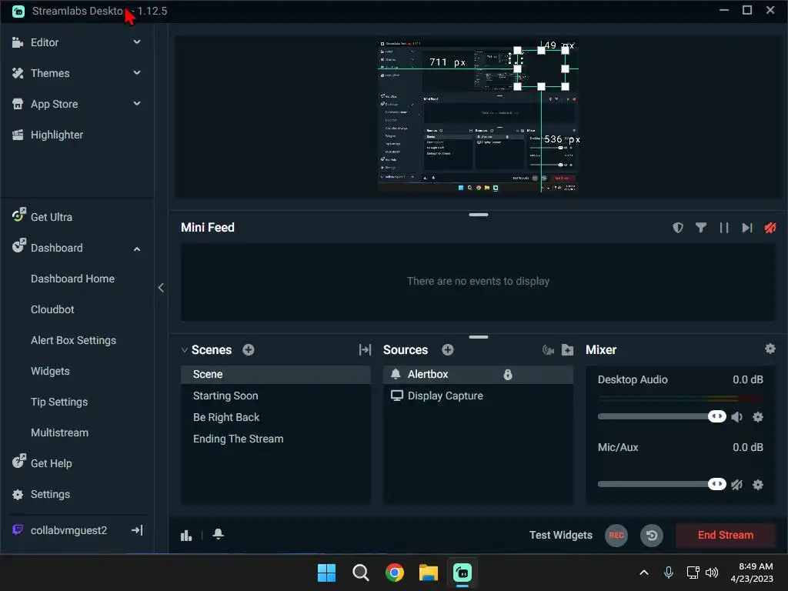Image resolution: width=788 pixels, height=591 pixels.
Task: Open Mic/Aux settings gear
Action: coord(758,485)
